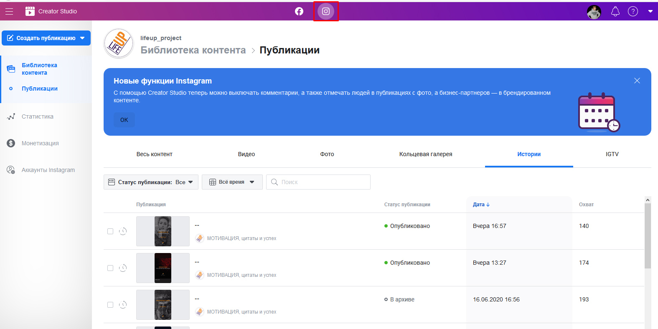Screen dimensions: 658x329
Task: Click Статус публикации column header
Action: 407,205
